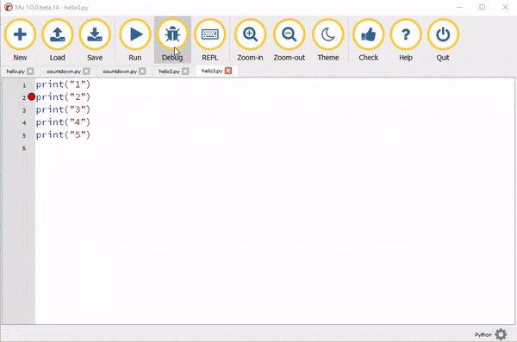The height and width of the screenshot is (342, 517).
Task: Open the REPL keyboard button
Action: 210,40
